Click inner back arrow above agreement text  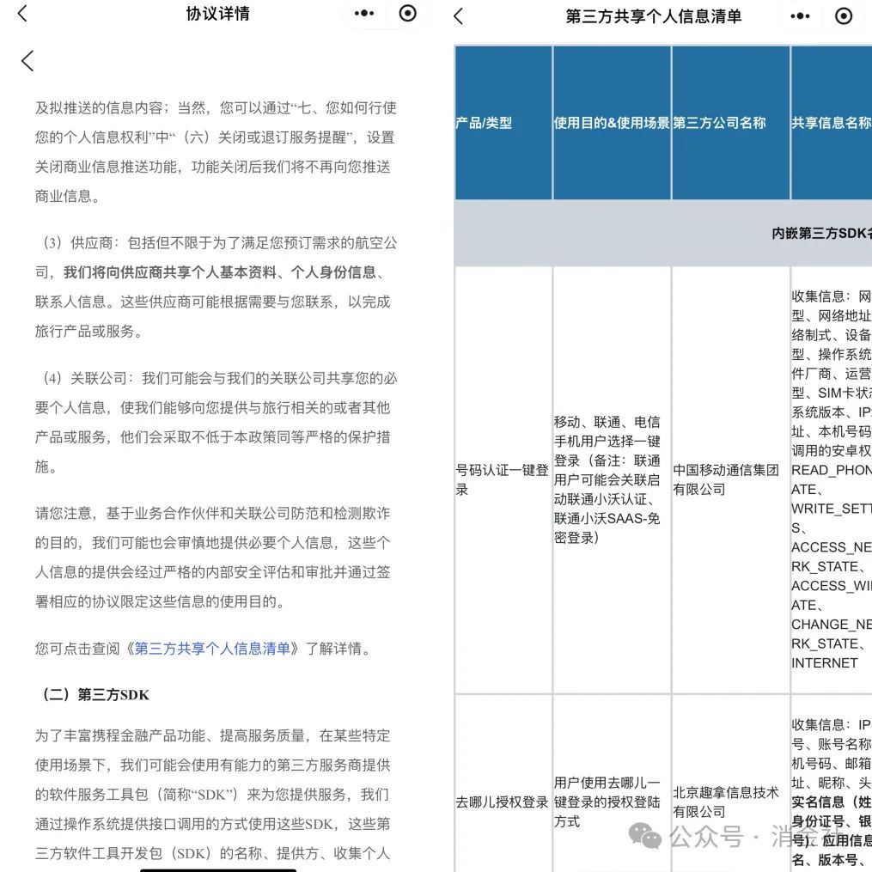coord(27,61)
